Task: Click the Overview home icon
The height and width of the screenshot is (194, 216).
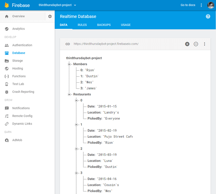Action: 7,16
